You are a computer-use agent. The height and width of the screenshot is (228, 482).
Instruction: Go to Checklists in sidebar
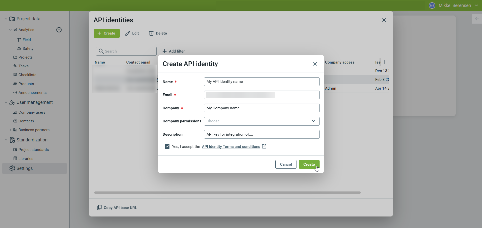[27, 75]
